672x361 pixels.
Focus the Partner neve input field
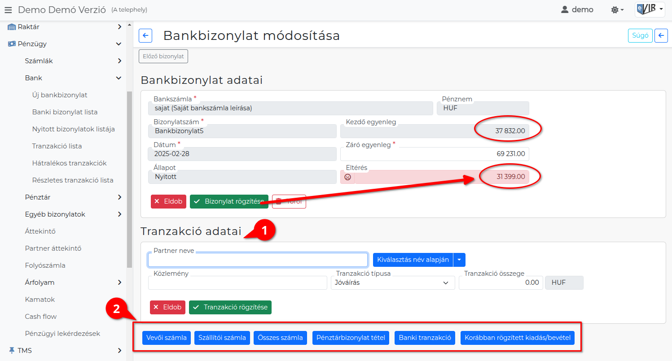[x=258, y=260]
